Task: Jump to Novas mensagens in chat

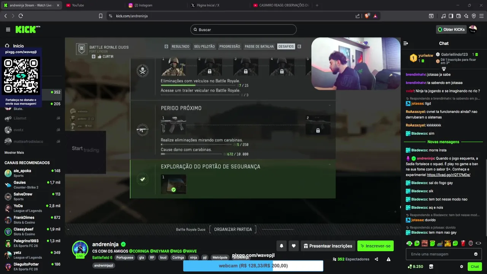Action: click(x=443, y=142)
